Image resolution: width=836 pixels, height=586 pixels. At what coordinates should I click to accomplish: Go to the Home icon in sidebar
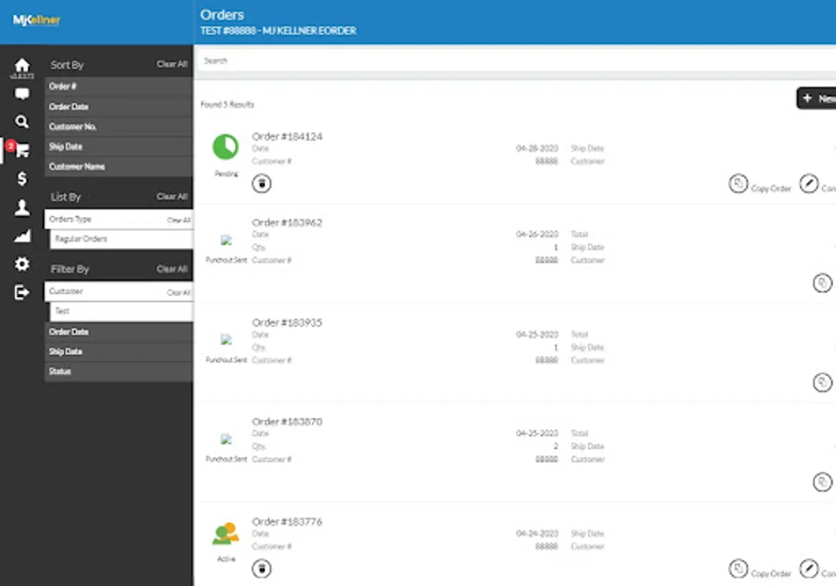(x=22, y=65)
